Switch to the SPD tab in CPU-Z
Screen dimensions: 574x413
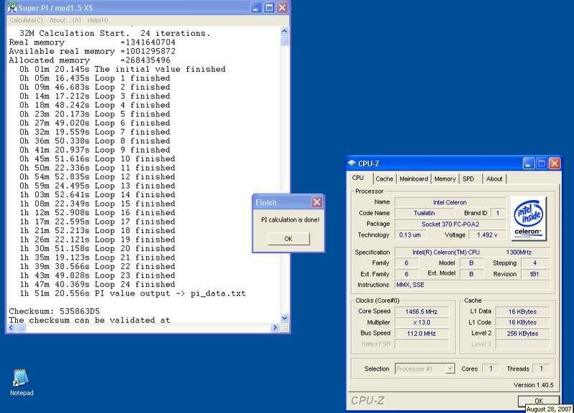[468, 179]
